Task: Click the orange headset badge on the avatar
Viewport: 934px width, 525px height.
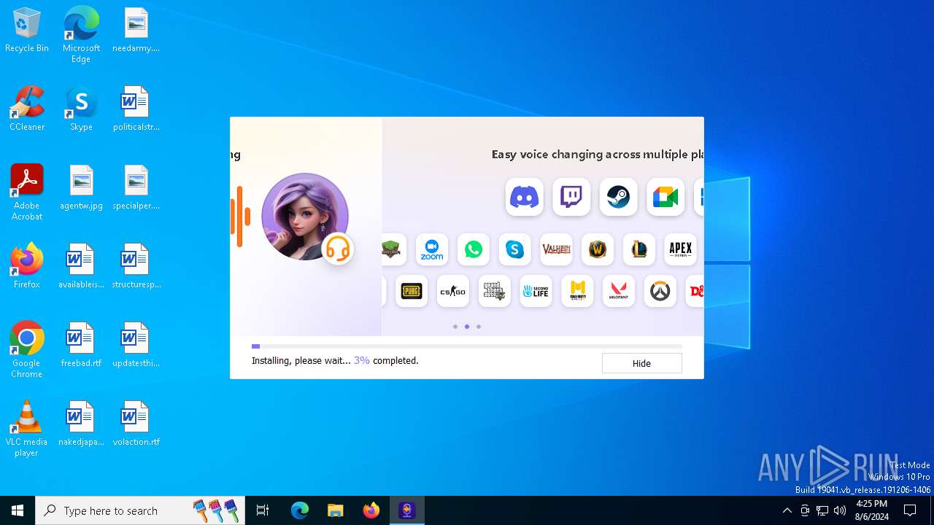Action: click(x=338, y=249)
